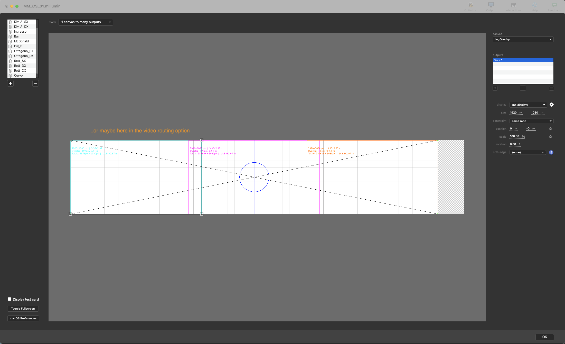Image resolution: width=565 pixels, height=344 pixels.
Task: Click the add canvas plus button
Action: tap(11, 83)
